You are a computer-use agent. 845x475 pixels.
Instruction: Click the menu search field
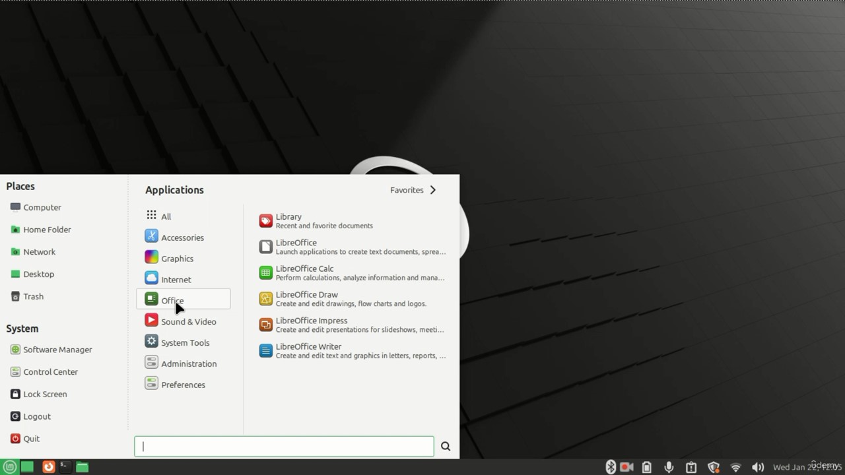(284, 447)
